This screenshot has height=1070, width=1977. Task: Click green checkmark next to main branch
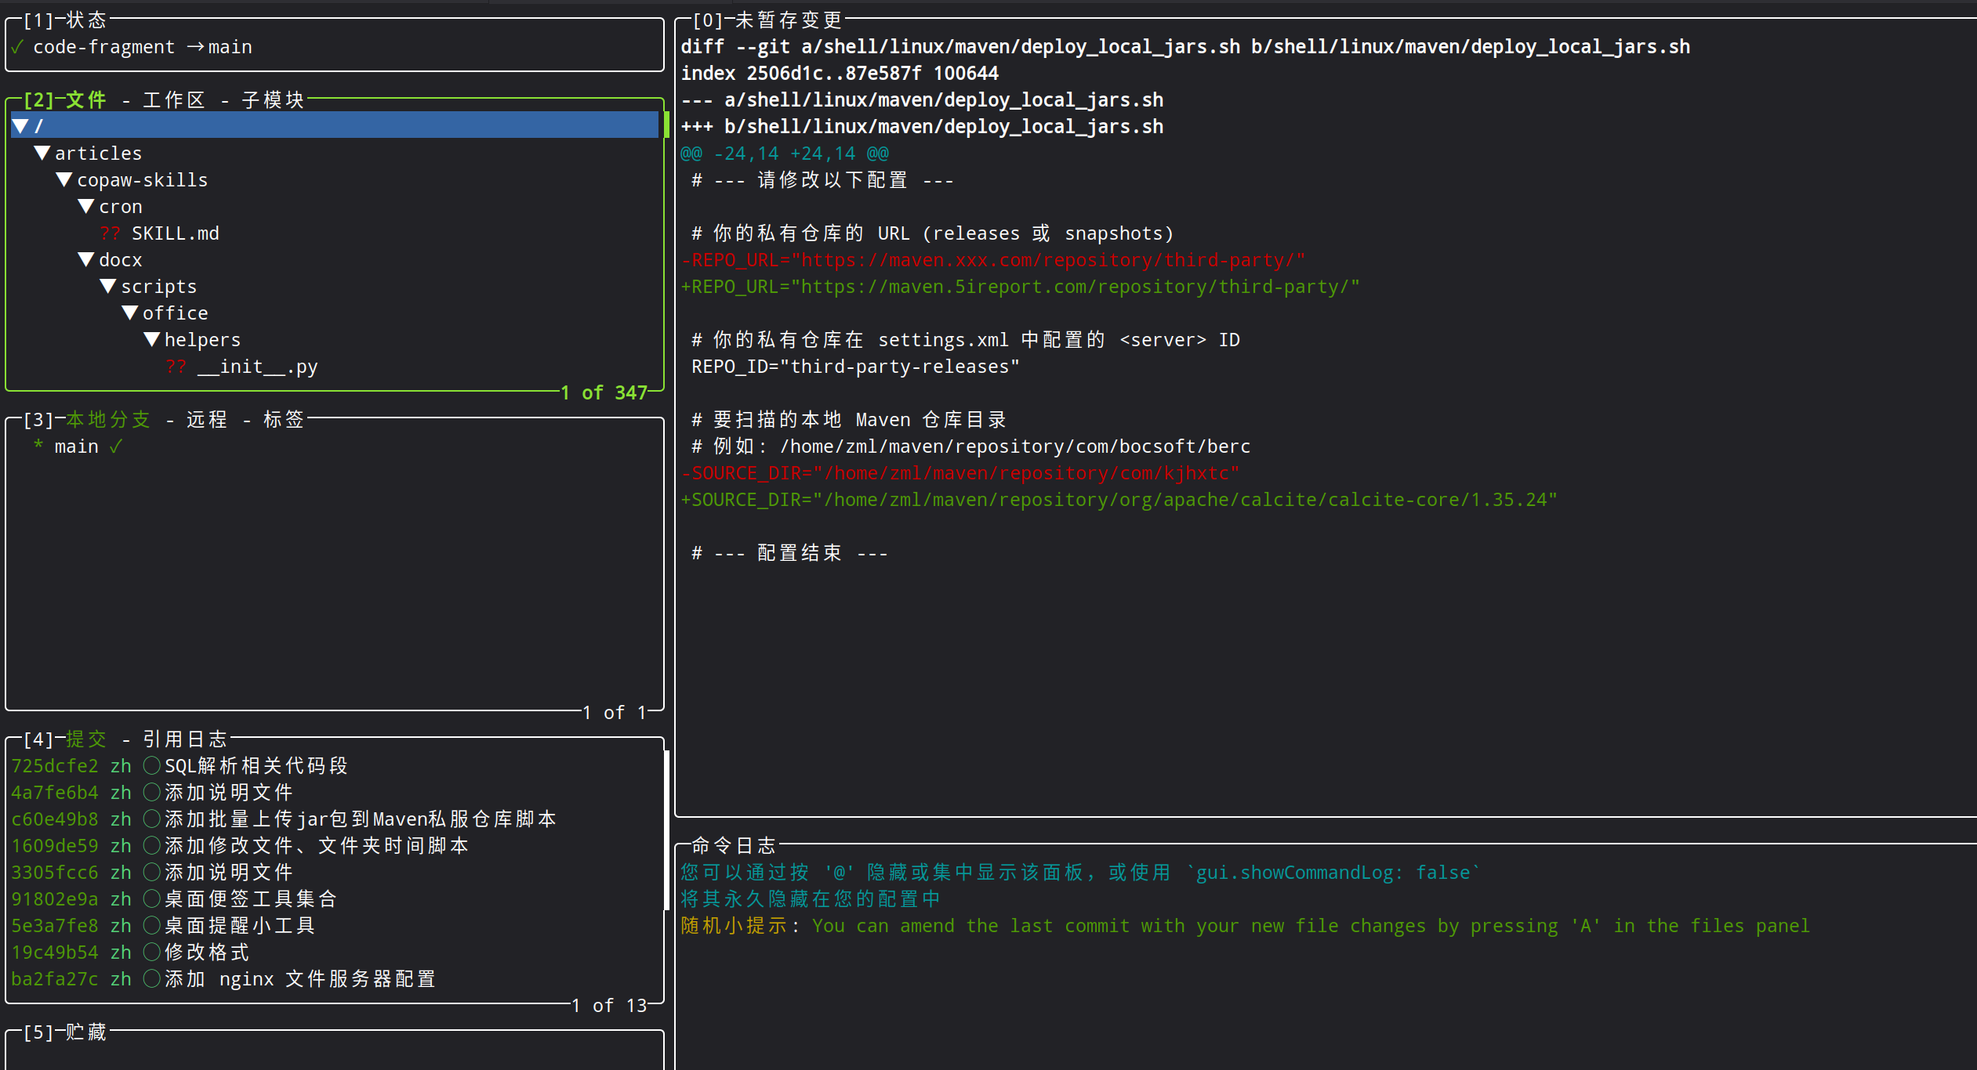(x=116, y=446)
